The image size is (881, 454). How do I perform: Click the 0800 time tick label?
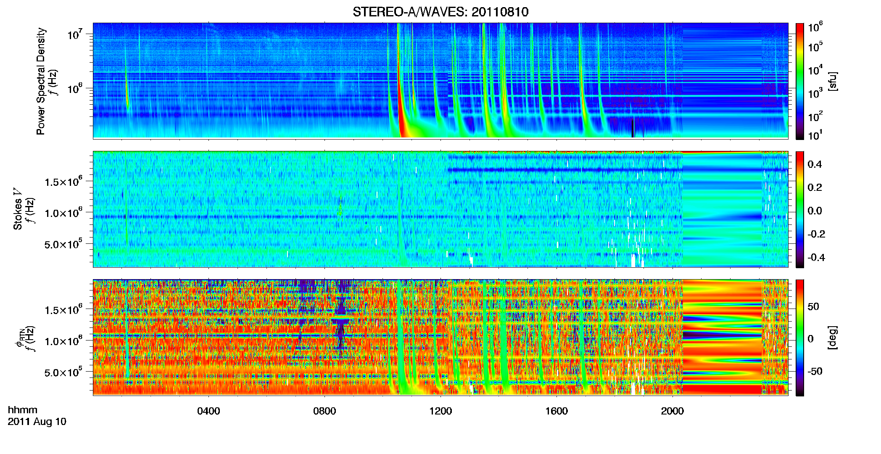click(x=324, y=411)
